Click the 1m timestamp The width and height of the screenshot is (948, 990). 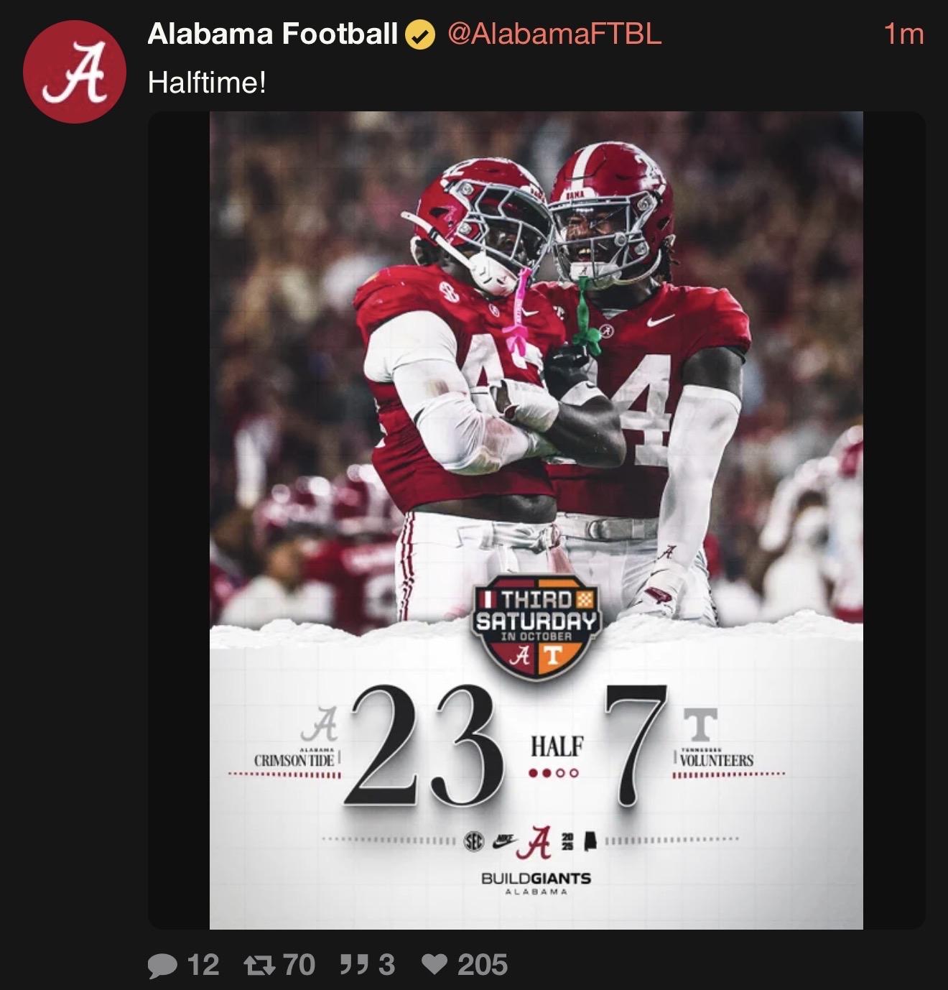click(903, 34)
